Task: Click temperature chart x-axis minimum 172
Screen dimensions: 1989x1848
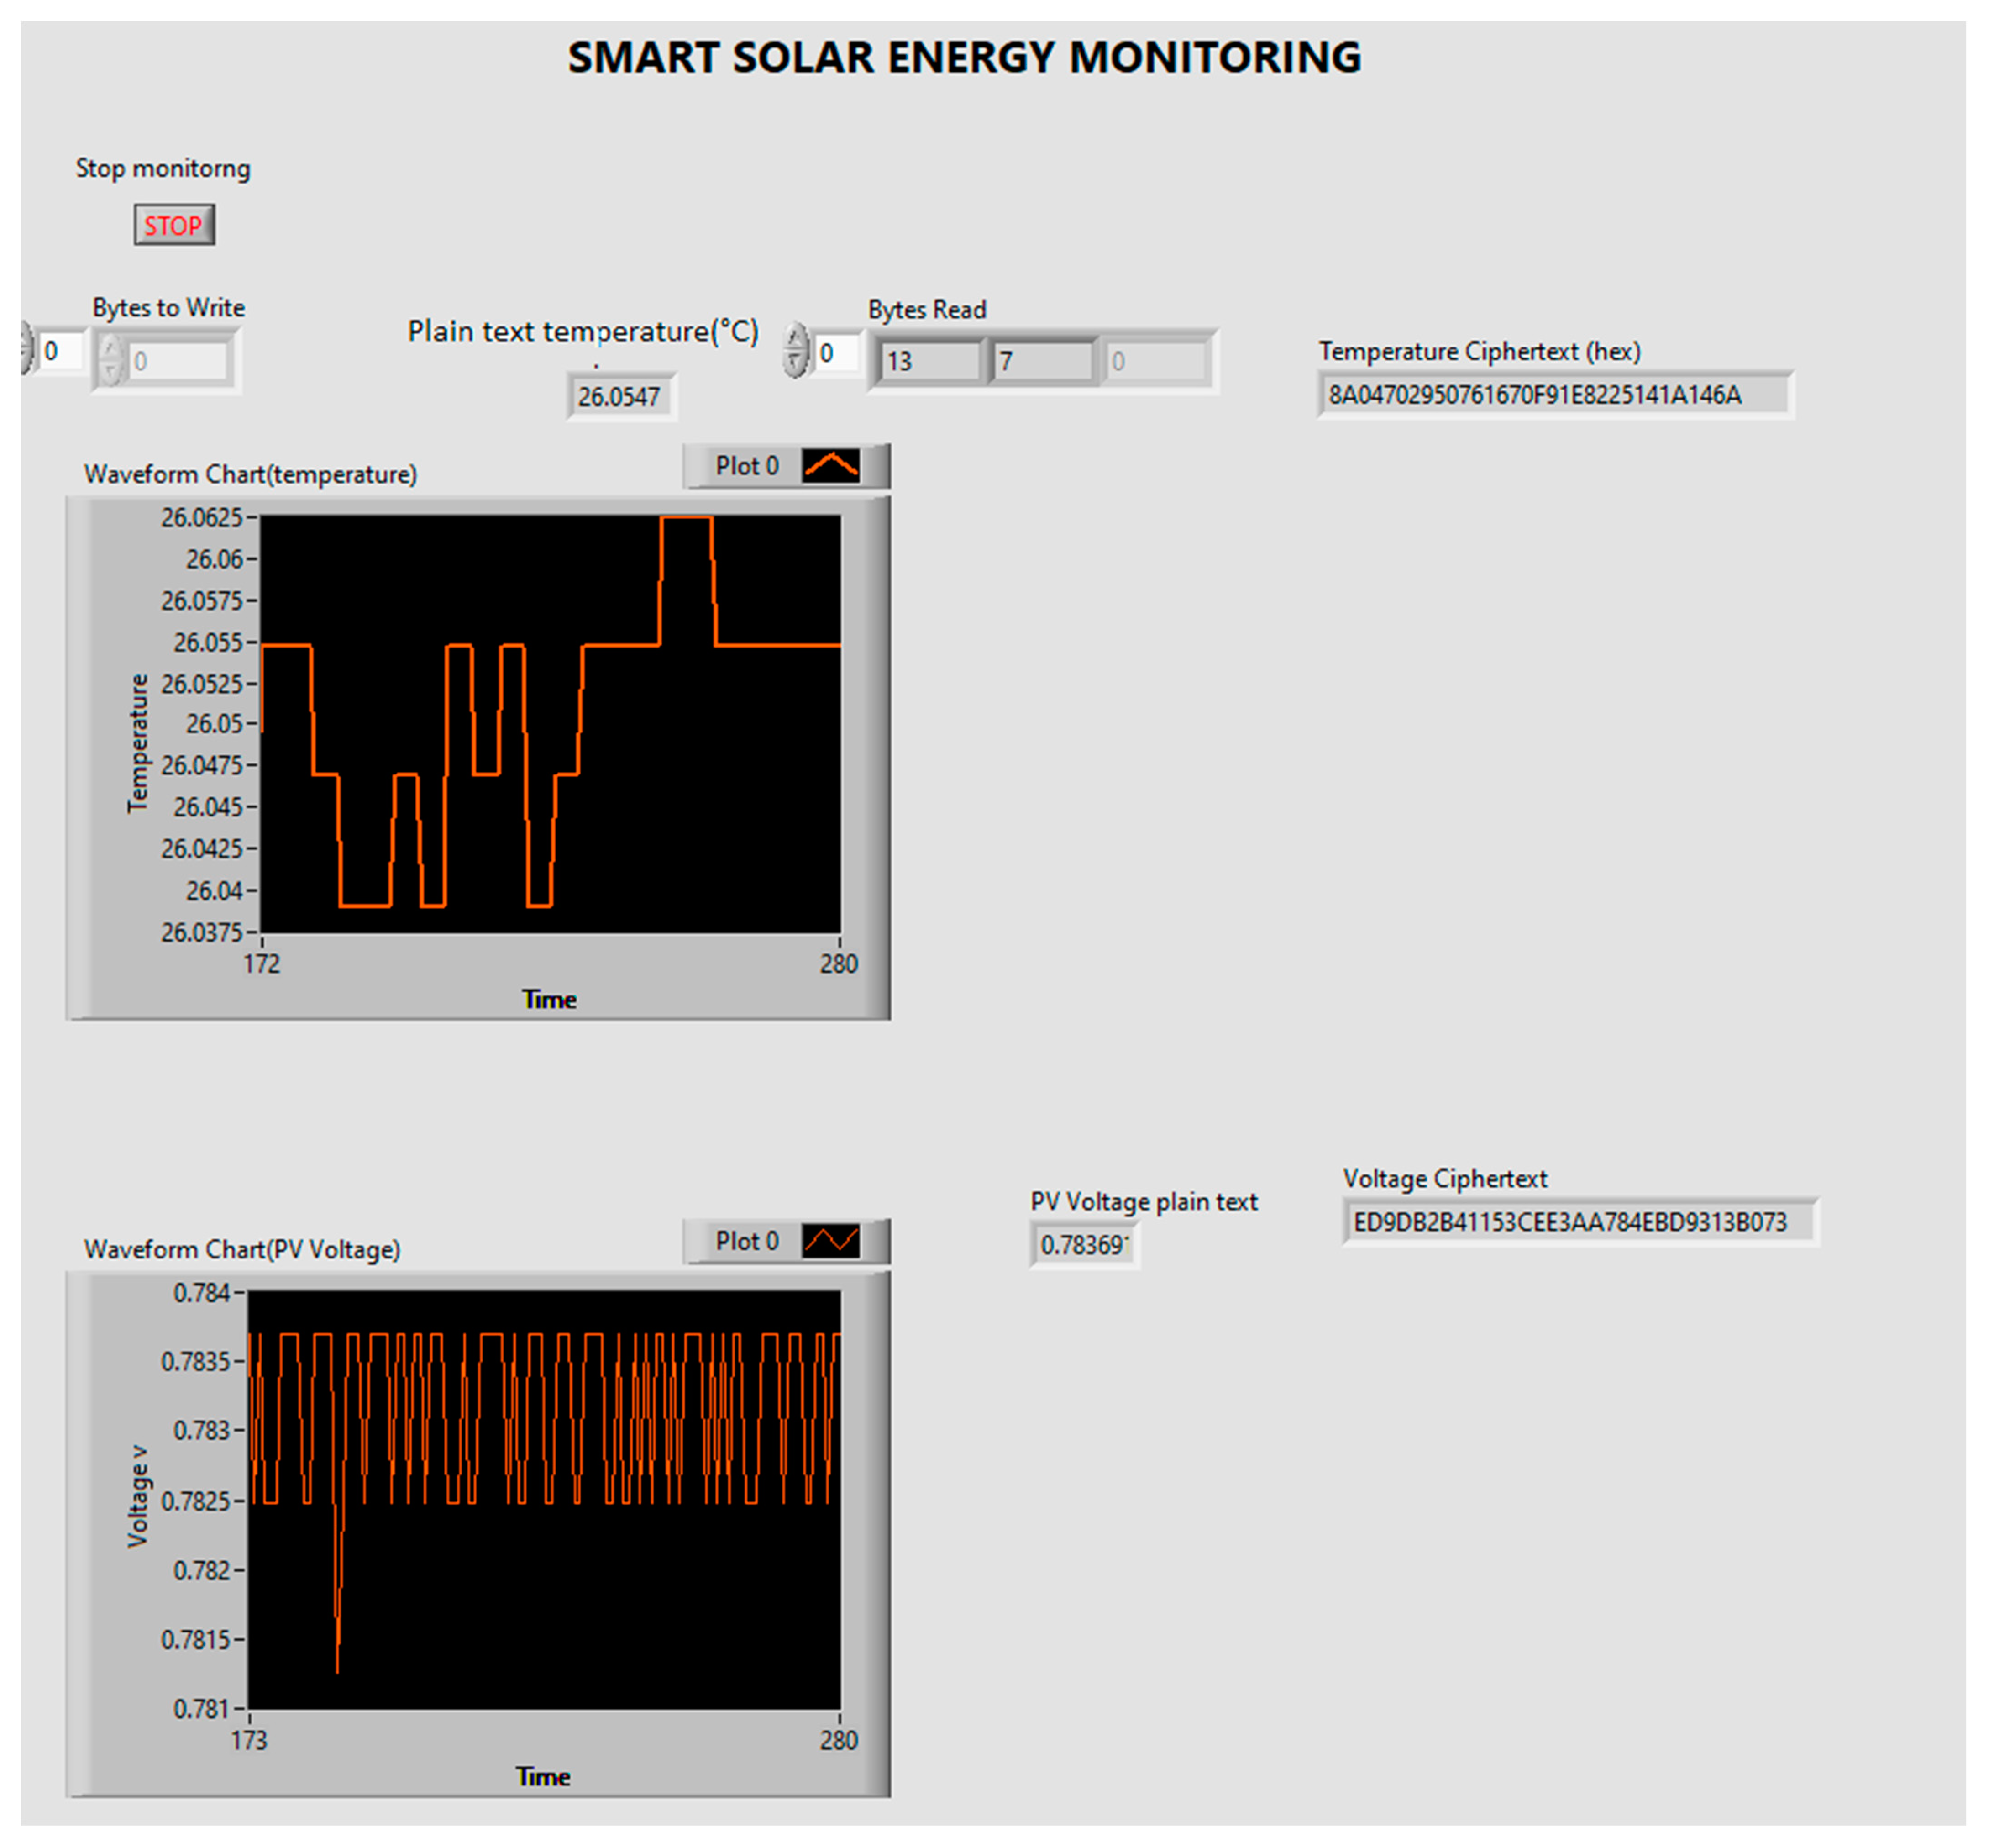Action: coord(262,964)
